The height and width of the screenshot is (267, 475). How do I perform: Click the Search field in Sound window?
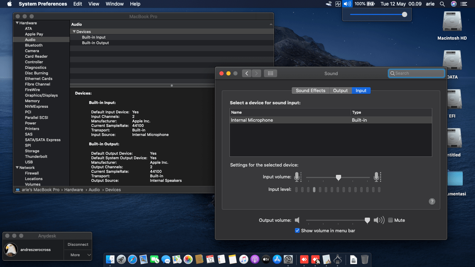click(x=417, y=73)
